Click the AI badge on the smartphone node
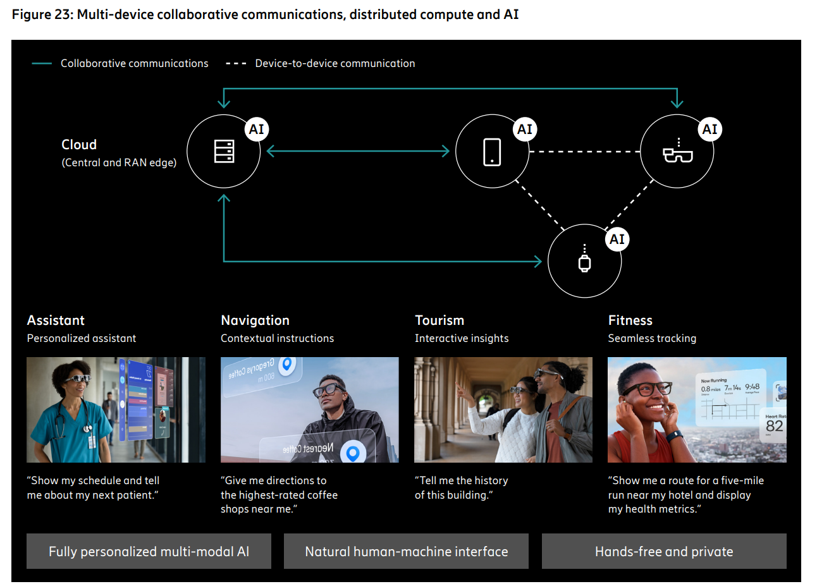The height and width of the screenshot is (584, 817). click(525, 130)
